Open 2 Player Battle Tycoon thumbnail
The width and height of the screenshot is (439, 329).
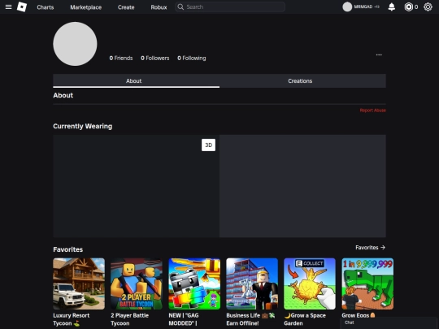(x=137, y=284)
